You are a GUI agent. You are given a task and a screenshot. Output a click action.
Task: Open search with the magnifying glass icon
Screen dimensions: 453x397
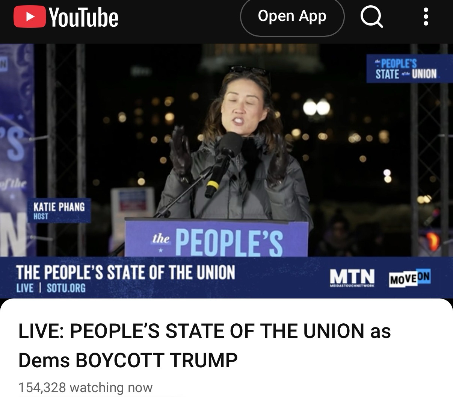pos(371,17)
